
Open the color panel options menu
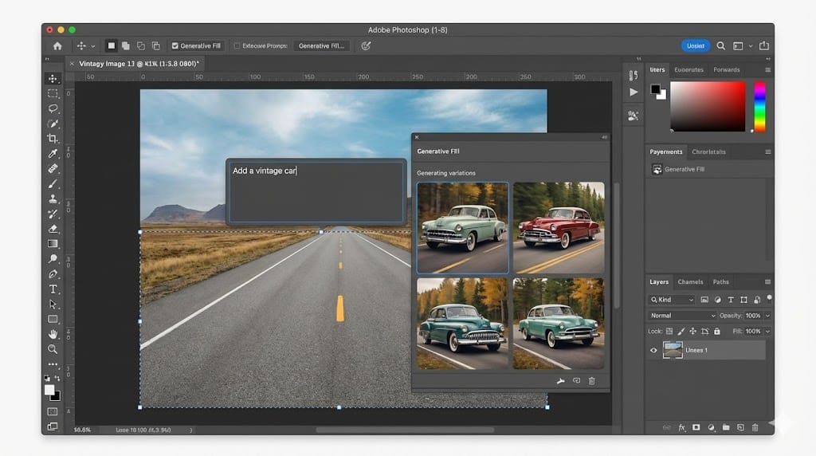[767, 69]
